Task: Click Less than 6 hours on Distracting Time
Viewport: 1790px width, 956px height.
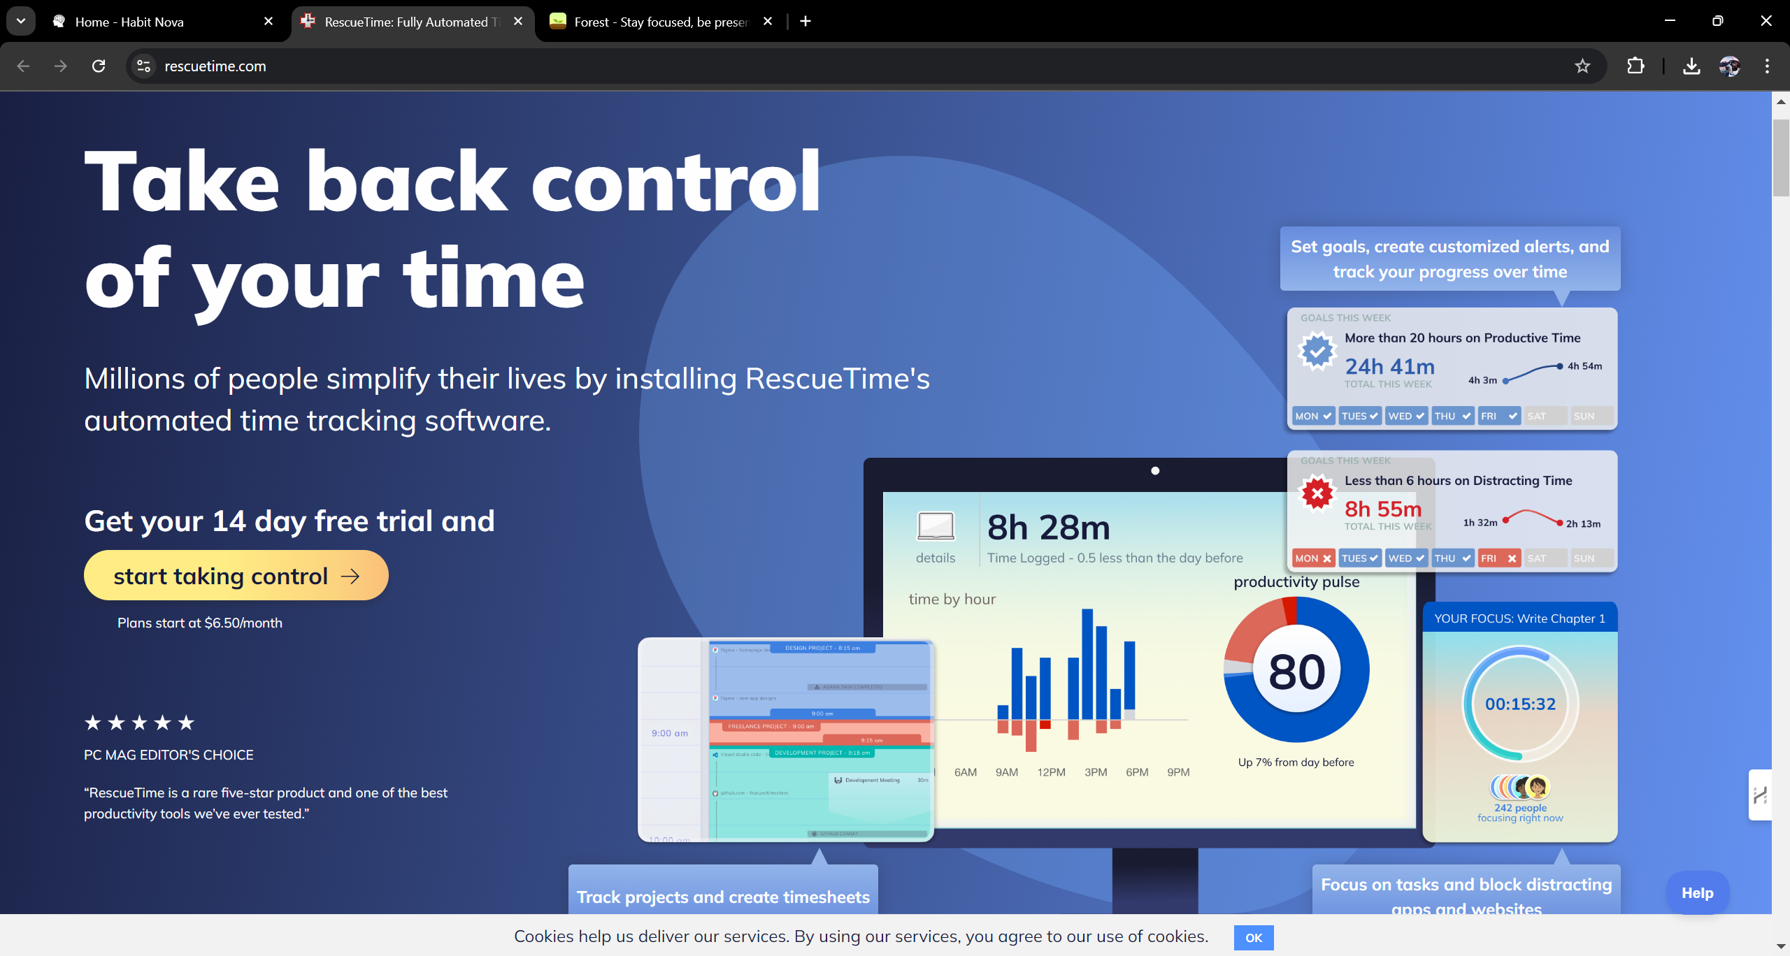Action: tap(1459, 480)
